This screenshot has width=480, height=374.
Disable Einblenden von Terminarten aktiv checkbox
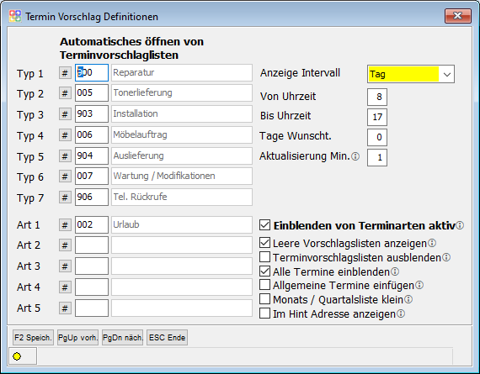point(264,225)
